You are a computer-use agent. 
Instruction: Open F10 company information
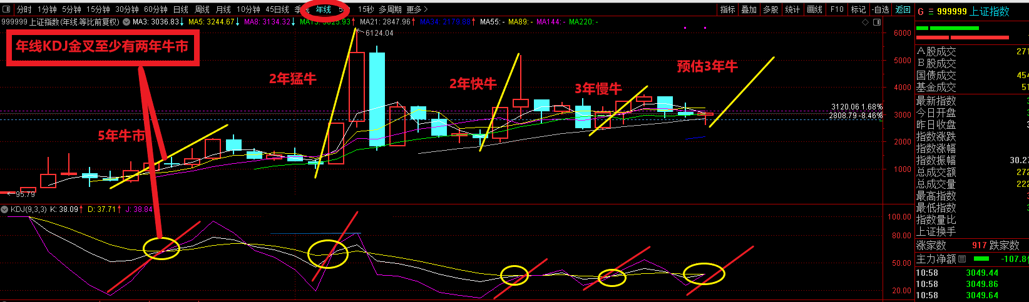837,9
